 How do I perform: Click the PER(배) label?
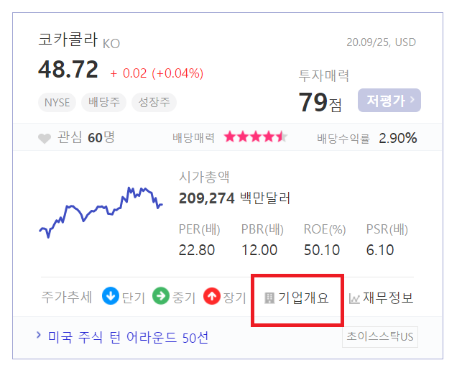[200, 229]
